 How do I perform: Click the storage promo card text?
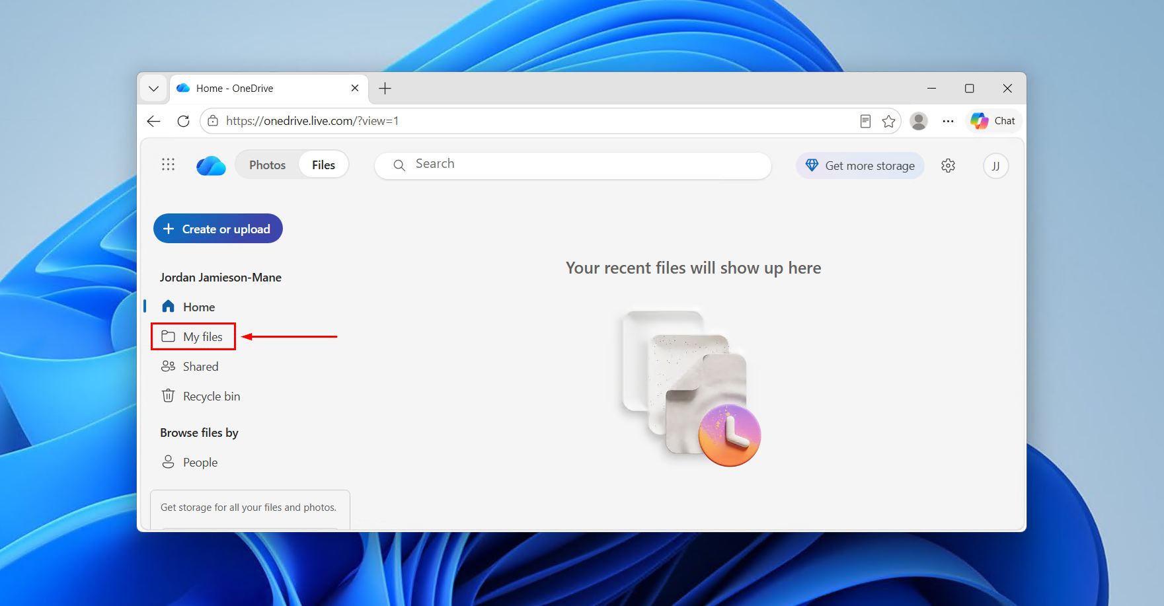click(249, 508)
